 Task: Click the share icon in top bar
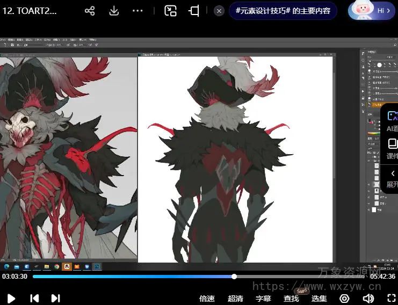[x=90, y=11]
